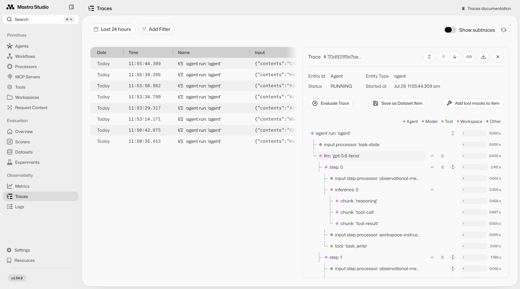
Task: Collapse step: 0 single chevron
Action: pos(432,167)
